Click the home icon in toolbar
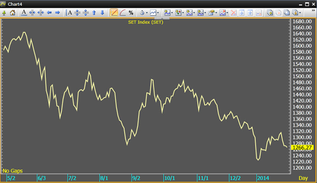This screenshot has height=183, width=317. tap(13, 13)
